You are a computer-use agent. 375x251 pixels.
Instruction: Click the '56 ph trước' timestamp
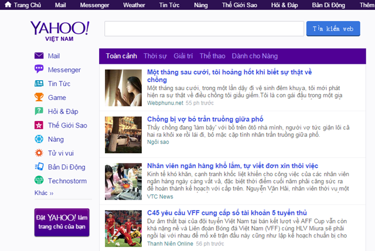click(210, 243)
